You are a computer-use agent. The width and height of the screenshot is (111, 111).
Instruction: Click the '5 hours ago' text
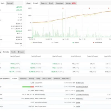(19, 43)
